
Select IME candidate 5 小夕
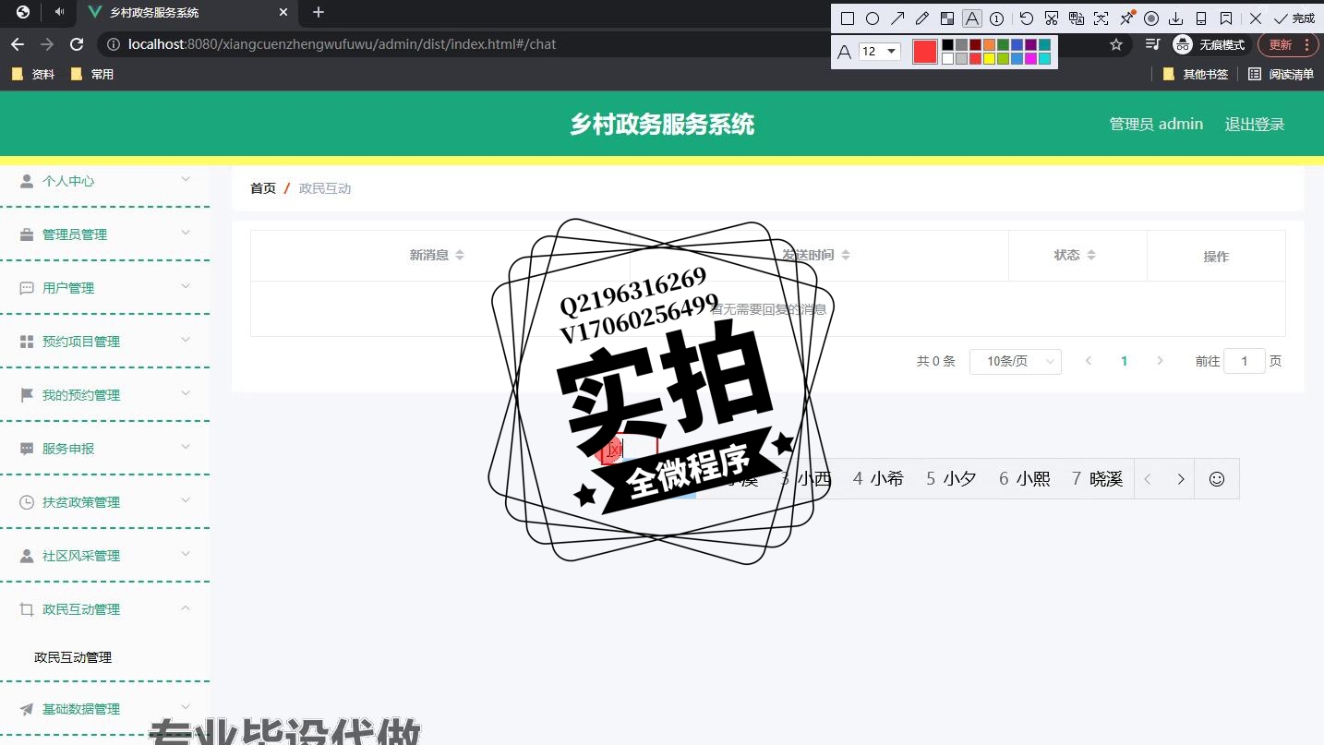pyautogui.click(x=951, y=478)
